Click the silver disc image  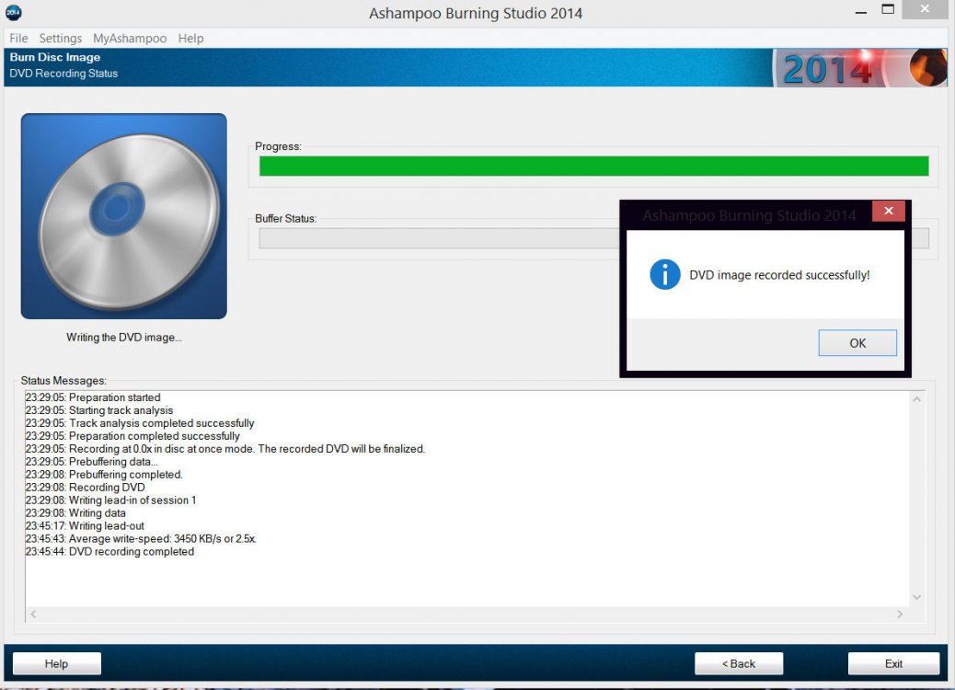click(x=124, y=216)
